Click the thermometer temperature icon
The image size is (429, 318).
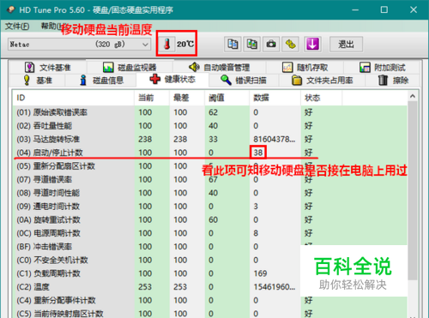pyautogui.click(x=167, y=44)
